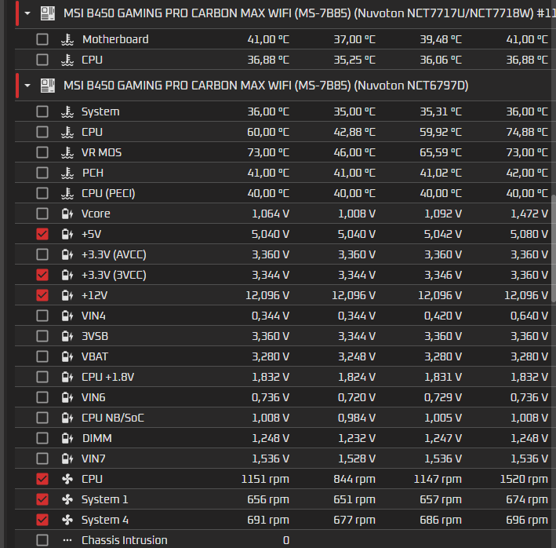
Task: Select the Chassis Intrusion row label
Action: pos(125,540)
